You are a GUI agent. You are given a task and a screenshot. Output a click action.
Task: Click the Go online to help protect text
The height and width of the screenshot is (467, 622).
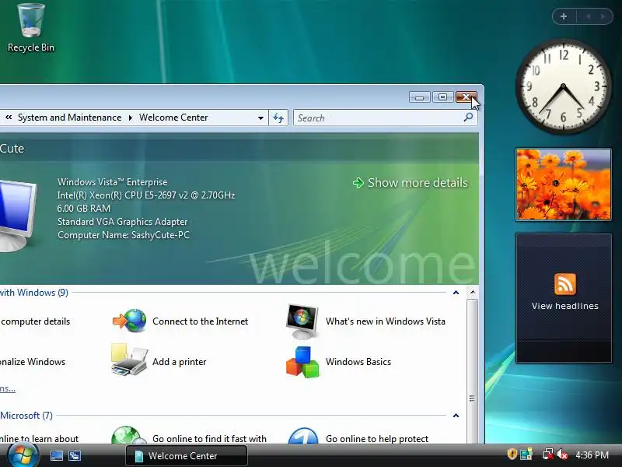[x=377, y=439]
